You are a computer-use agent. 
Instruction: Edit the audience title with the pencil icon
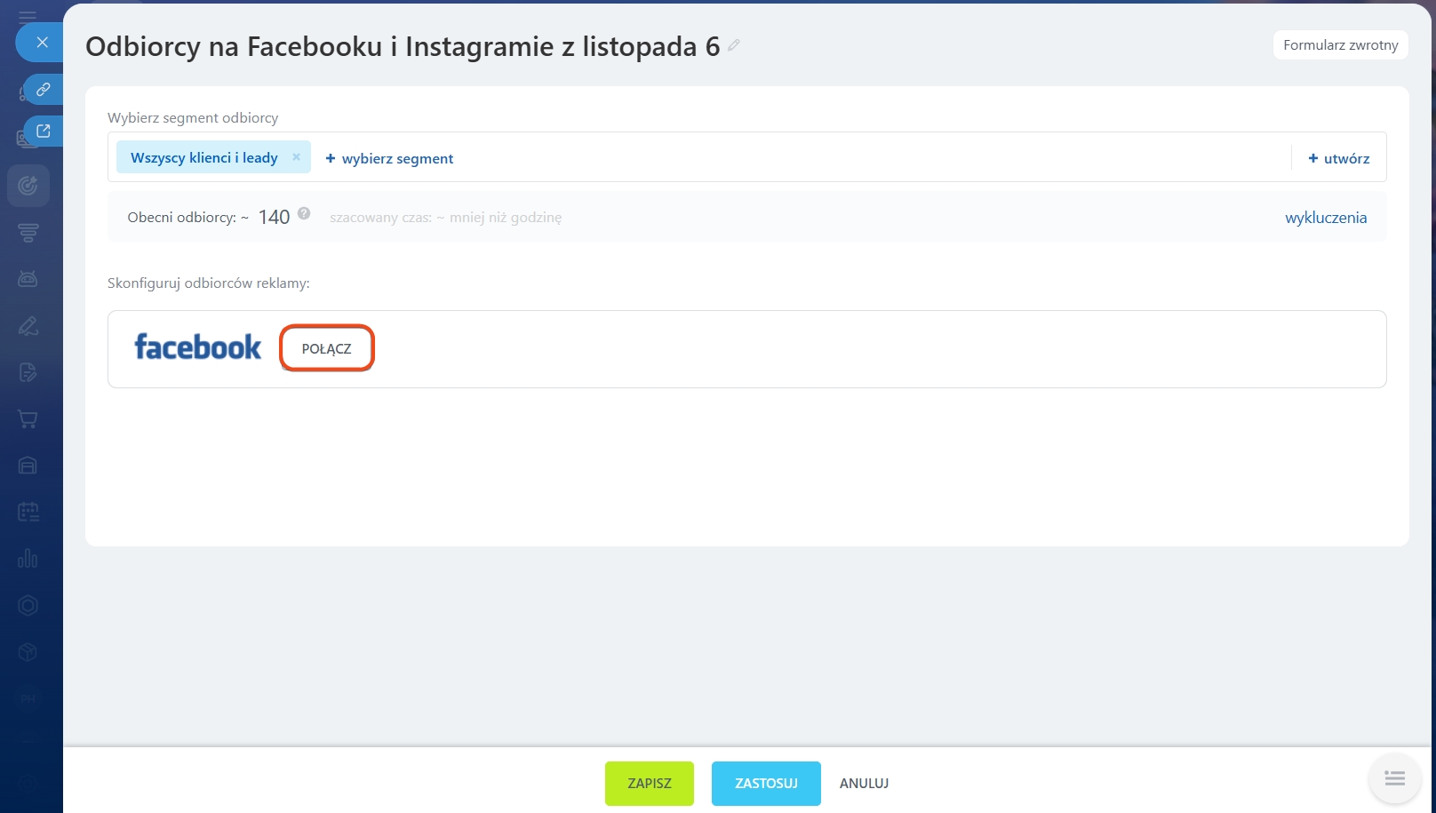click(x=734, y=45)
